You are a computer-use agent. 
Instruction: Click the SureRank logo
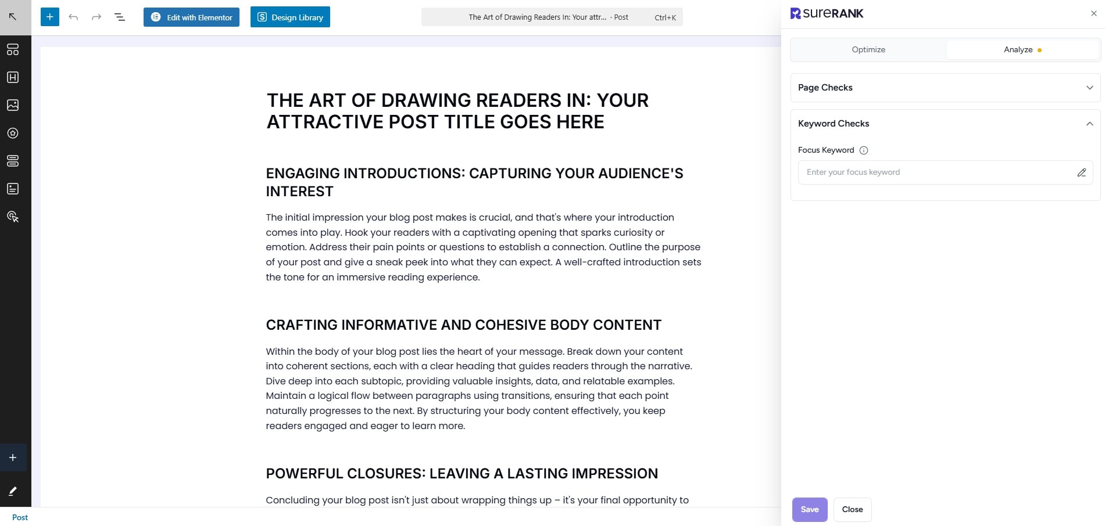[x=827, y=13]
